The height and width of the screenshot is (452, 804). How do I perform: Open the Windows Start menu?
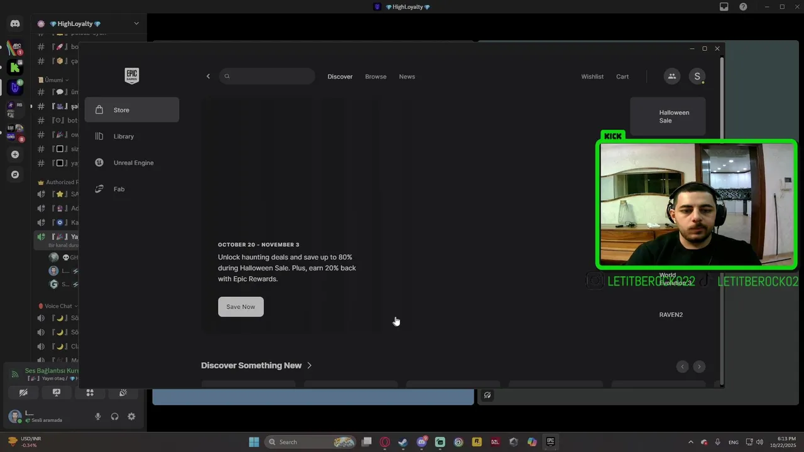click(254, 442)
